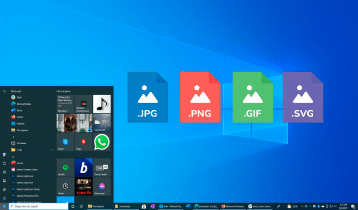
Task: Open the TuneIn Radio tile
Action: coord(102,168)
